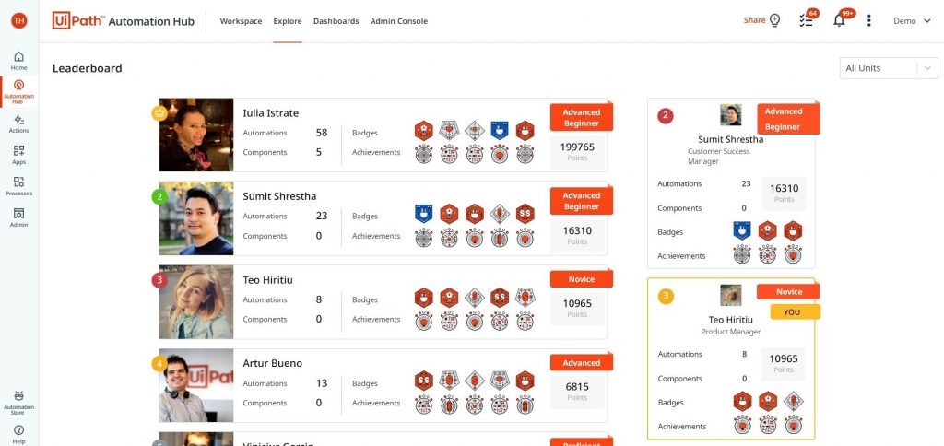This screenshot has height=446, width=944.
Task: Click the YOU label on Teo's card
Action: click(x=795, y=311)
